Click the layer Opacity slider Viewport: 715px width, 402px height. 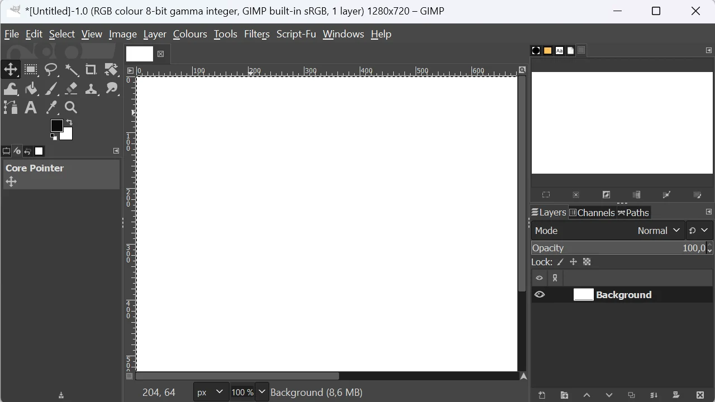(619, 248)
